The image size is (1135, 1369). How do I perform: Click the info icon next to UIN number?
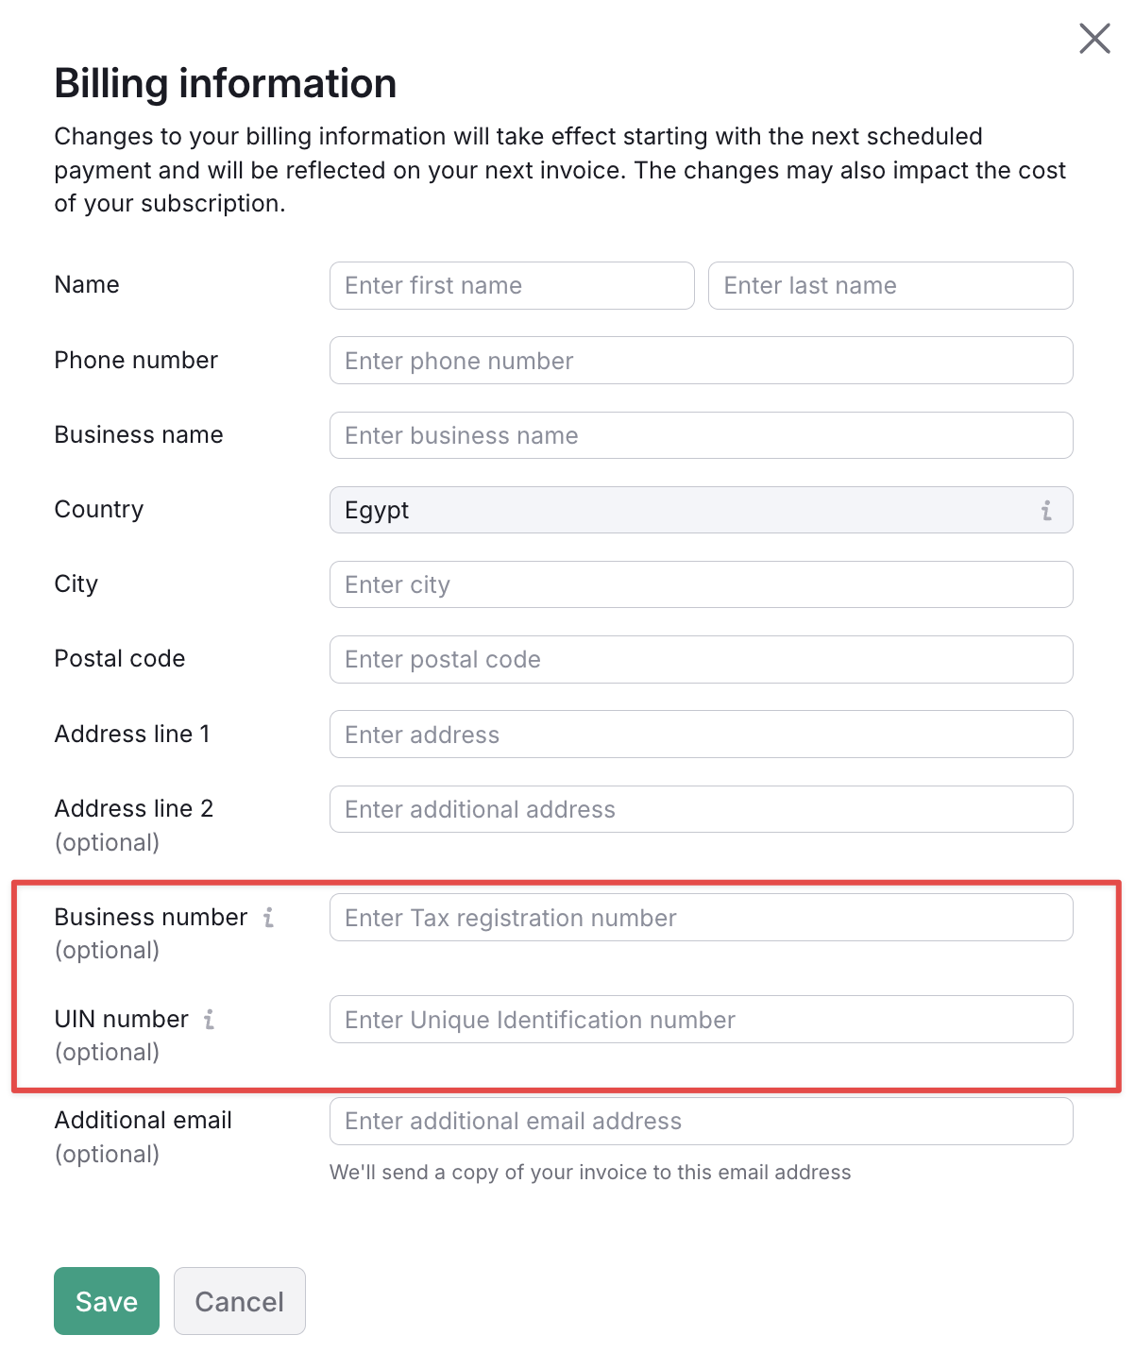[210, 1020]
